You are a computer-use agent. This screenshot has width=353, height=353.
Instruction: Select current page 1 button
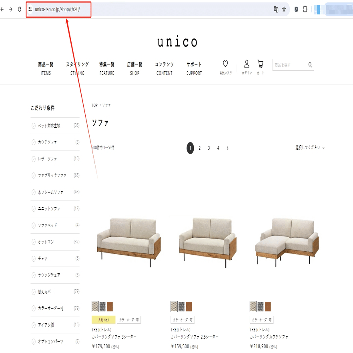point(190,148)
